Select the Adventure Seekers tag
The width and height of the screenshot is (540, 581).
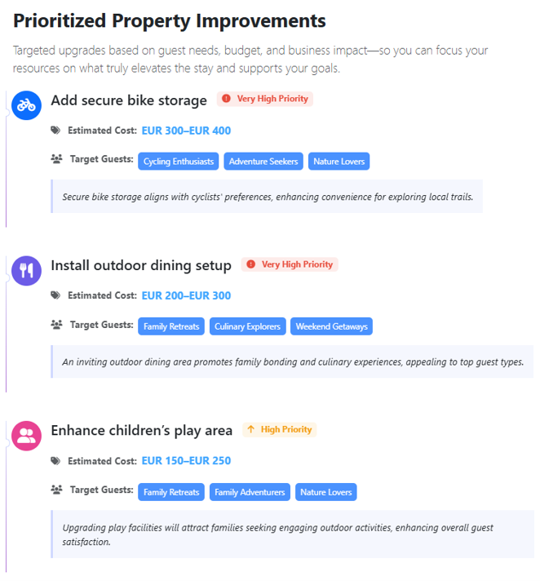click(263, 162)
